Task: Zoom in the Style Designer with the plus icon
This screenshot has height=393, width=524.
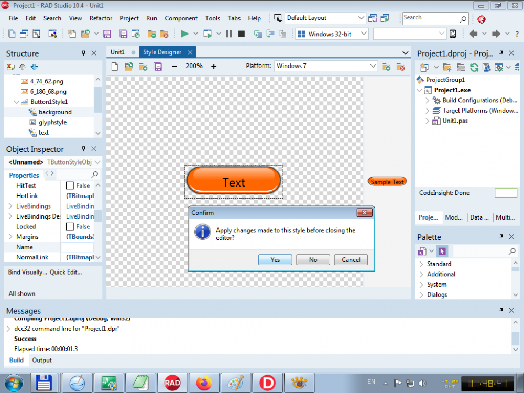Action: click(214, 67)
